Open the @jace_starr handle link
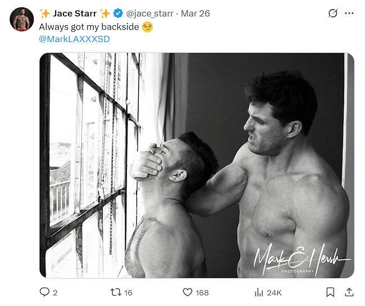This screenshot has width=365, height=306. coord(150,13)
